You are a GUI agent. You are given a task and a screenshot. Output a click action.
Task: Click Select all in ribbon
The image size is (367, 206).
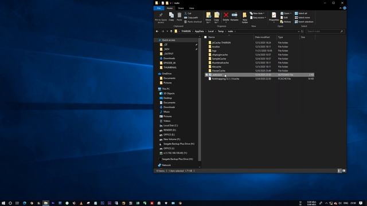point(301,13)
